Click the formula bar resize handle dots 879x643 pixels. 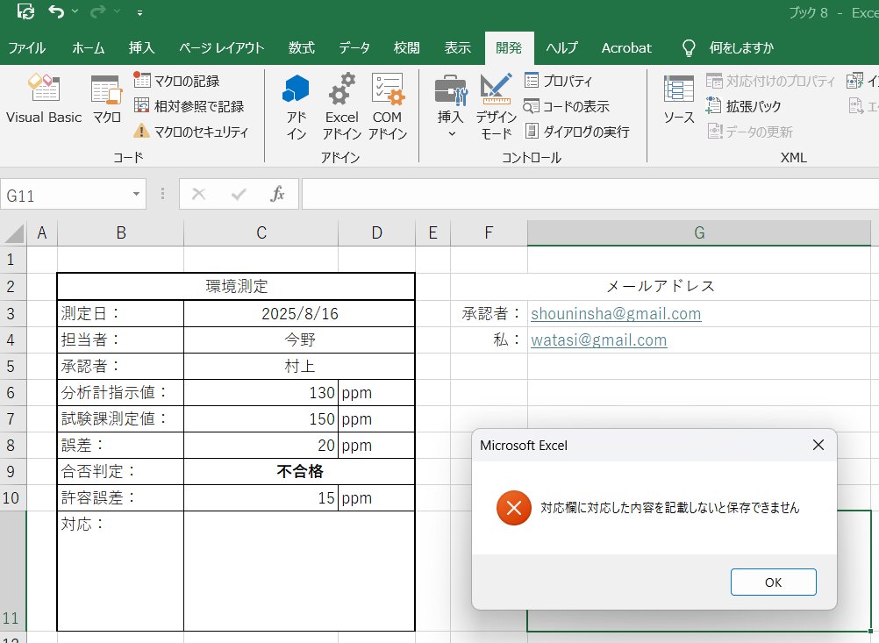162,194
